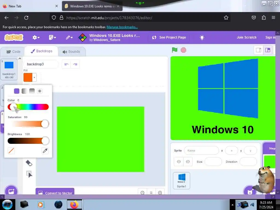
Task: Switch to the Sounds tab
Action: coord(71,52)
